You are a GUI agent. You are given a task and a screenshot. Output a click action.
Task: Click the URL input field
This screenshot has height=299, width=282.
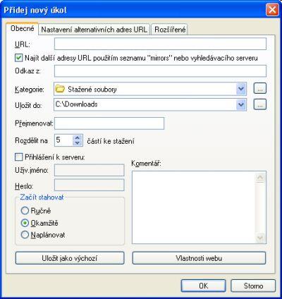click(160, 44)
